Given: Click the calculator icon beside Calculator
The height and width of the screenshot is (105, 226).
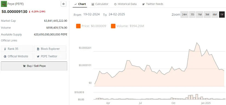Looking at the screenshot, I should tap(93, 4).
